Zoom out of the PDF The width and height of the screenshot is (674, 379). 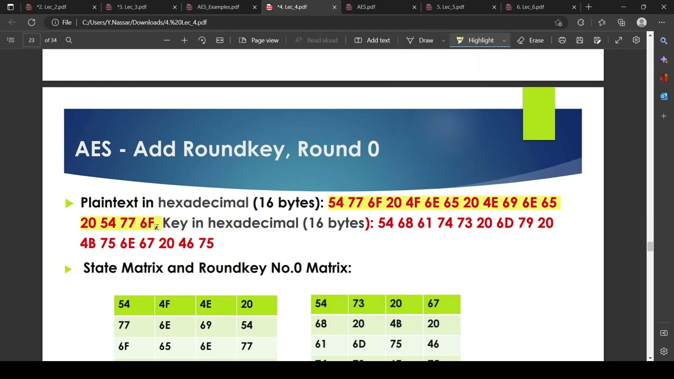(167, 40)
